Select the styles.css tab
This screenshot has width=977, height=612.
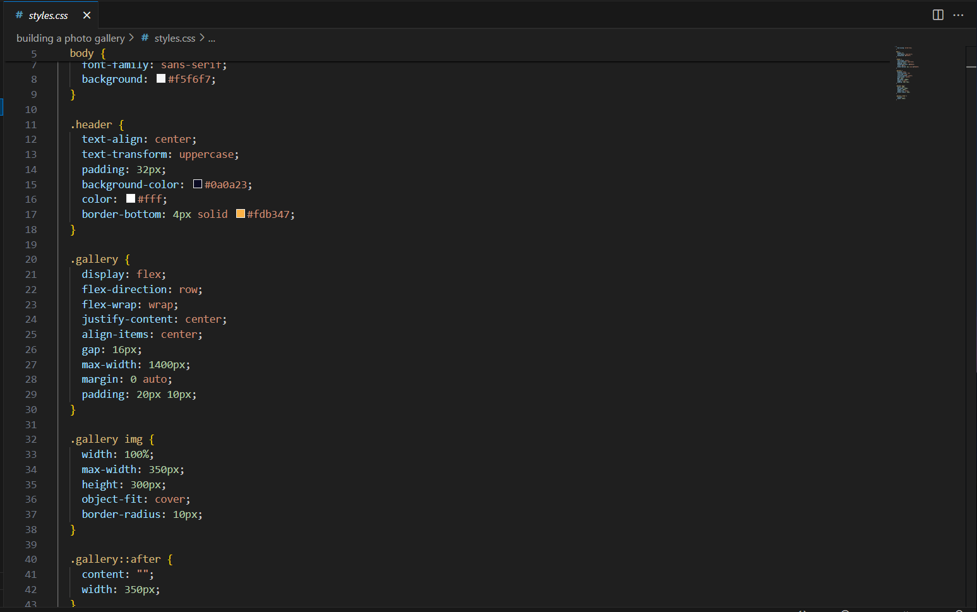[x=48, y=15]
